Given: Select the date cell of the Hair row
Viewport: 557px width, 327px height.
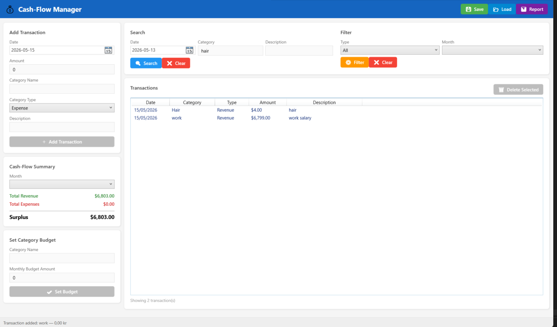Looking at the screenshot, I should pos(146,110).
